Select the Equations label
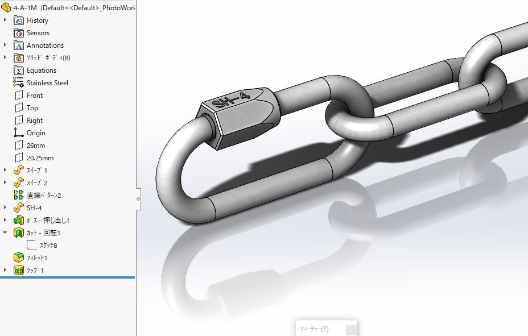Image resolution: width=528 pixels, height=336 pixels. click(x=42, y=70)
